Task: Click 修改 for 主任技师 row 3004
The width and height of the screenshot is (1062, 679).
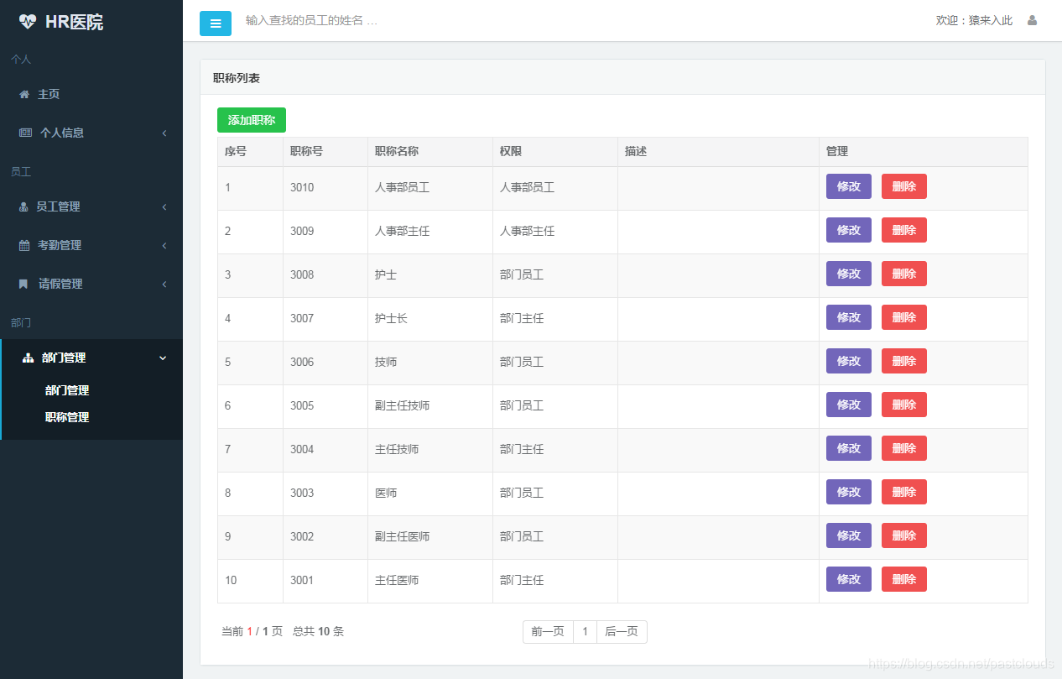Action: [849, 448]
